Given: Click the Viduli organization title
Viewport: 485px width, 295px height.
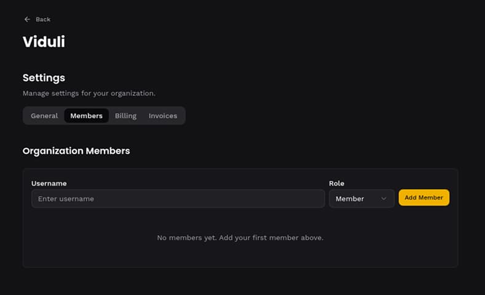Looking at the screenshot, I should (44, 42).
